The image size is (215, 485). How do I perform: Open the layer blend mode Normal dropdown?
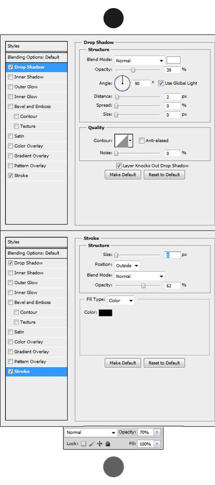tap(91, 432)
